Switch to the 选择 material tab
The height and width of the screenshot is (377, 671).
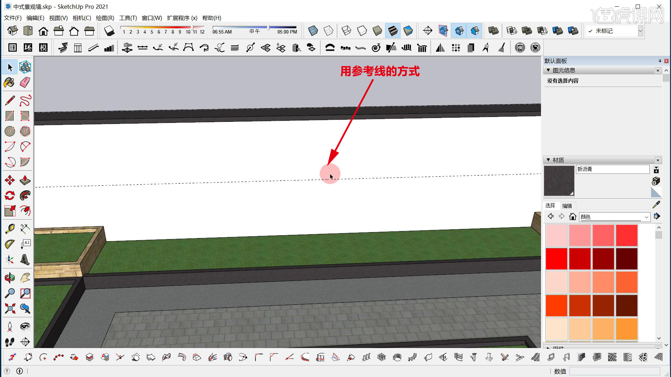coord(550,206)
